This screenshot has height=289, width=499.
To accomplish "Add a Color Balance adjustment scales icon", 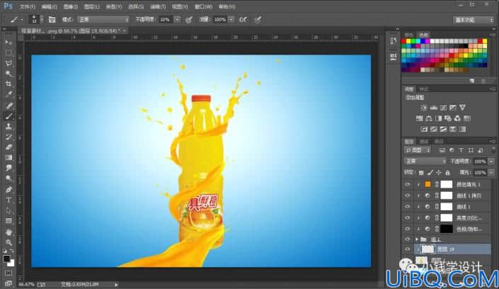I will point(429,118).
